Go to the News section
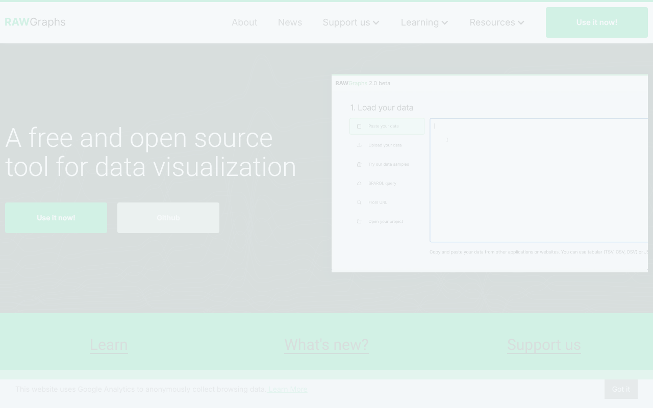 pos(290,22)
